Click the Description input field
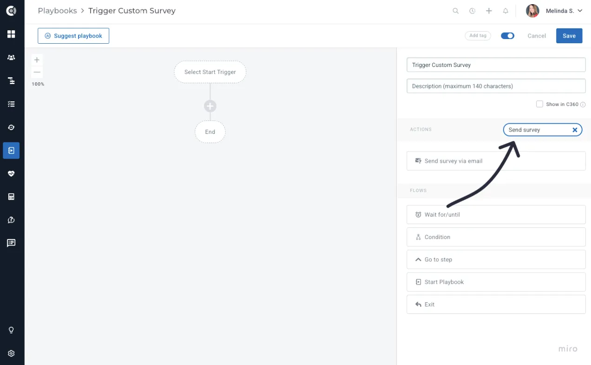The image size is (591, 365). click(x=496, y=86)
